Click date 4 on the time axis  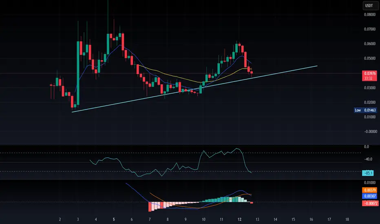[x=96, y=220]
